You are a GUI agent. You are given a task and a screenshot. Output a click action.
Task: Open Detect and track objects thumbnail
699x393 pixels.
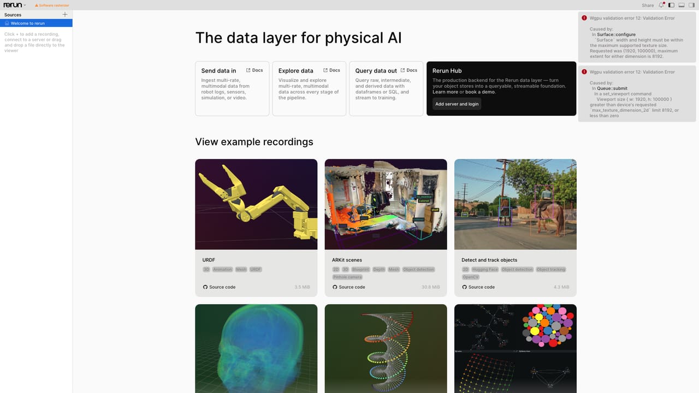(x=516, y=204)
